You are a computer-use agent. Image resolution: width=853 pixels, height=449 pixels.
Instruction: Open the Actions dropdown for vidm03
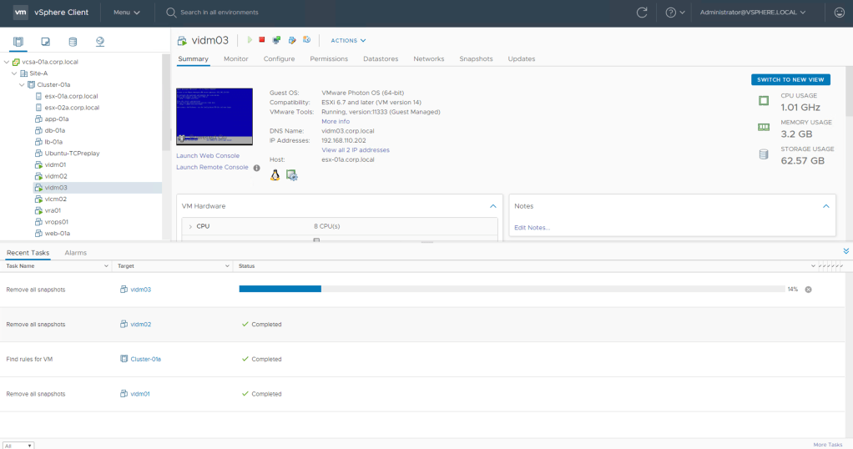point(348,40)
